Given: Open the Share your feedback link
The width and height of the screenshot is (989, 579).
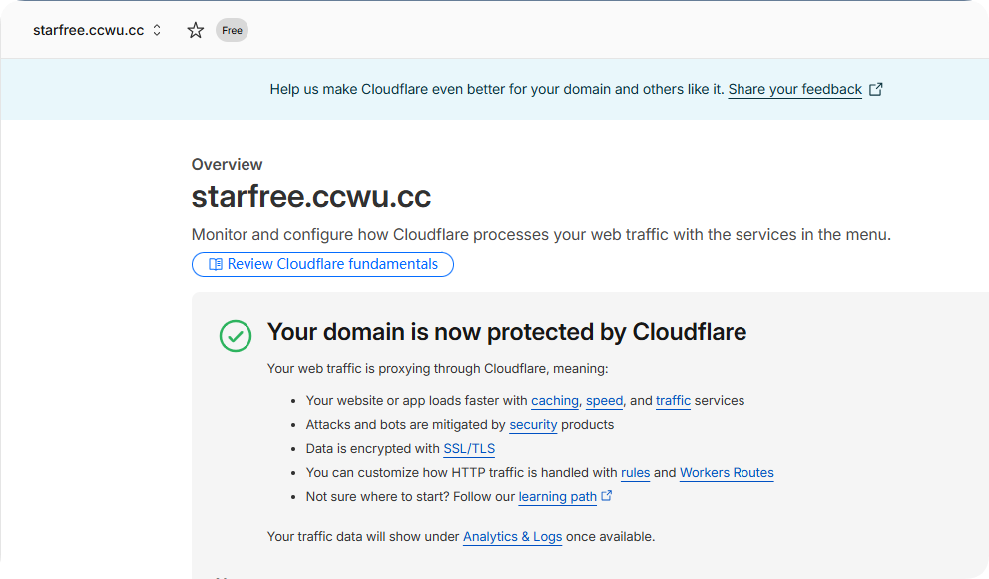Looking at the screenshot, I should point(795,89).
